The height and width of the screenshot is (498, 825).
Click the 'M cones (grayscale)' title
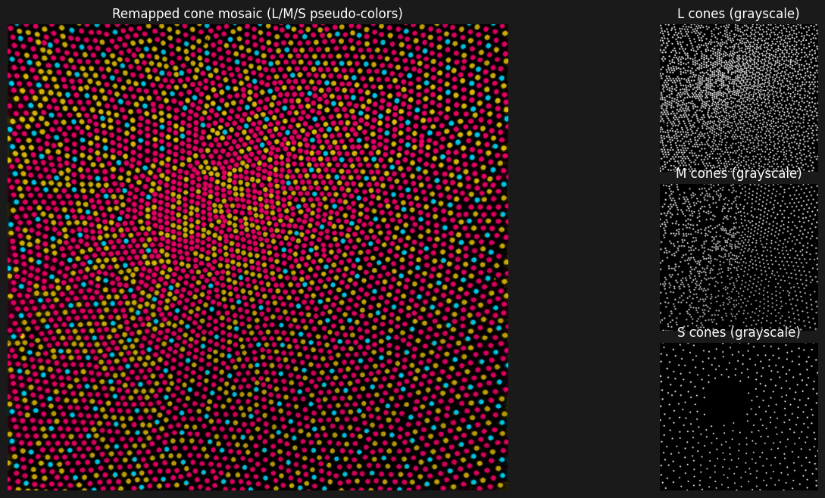coord(738,173)
